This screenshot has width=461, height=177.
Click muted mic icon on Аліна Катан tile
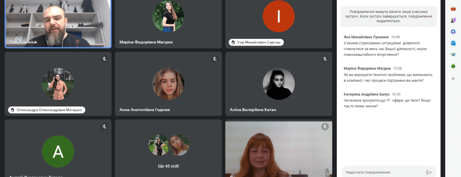pos(325,59)
